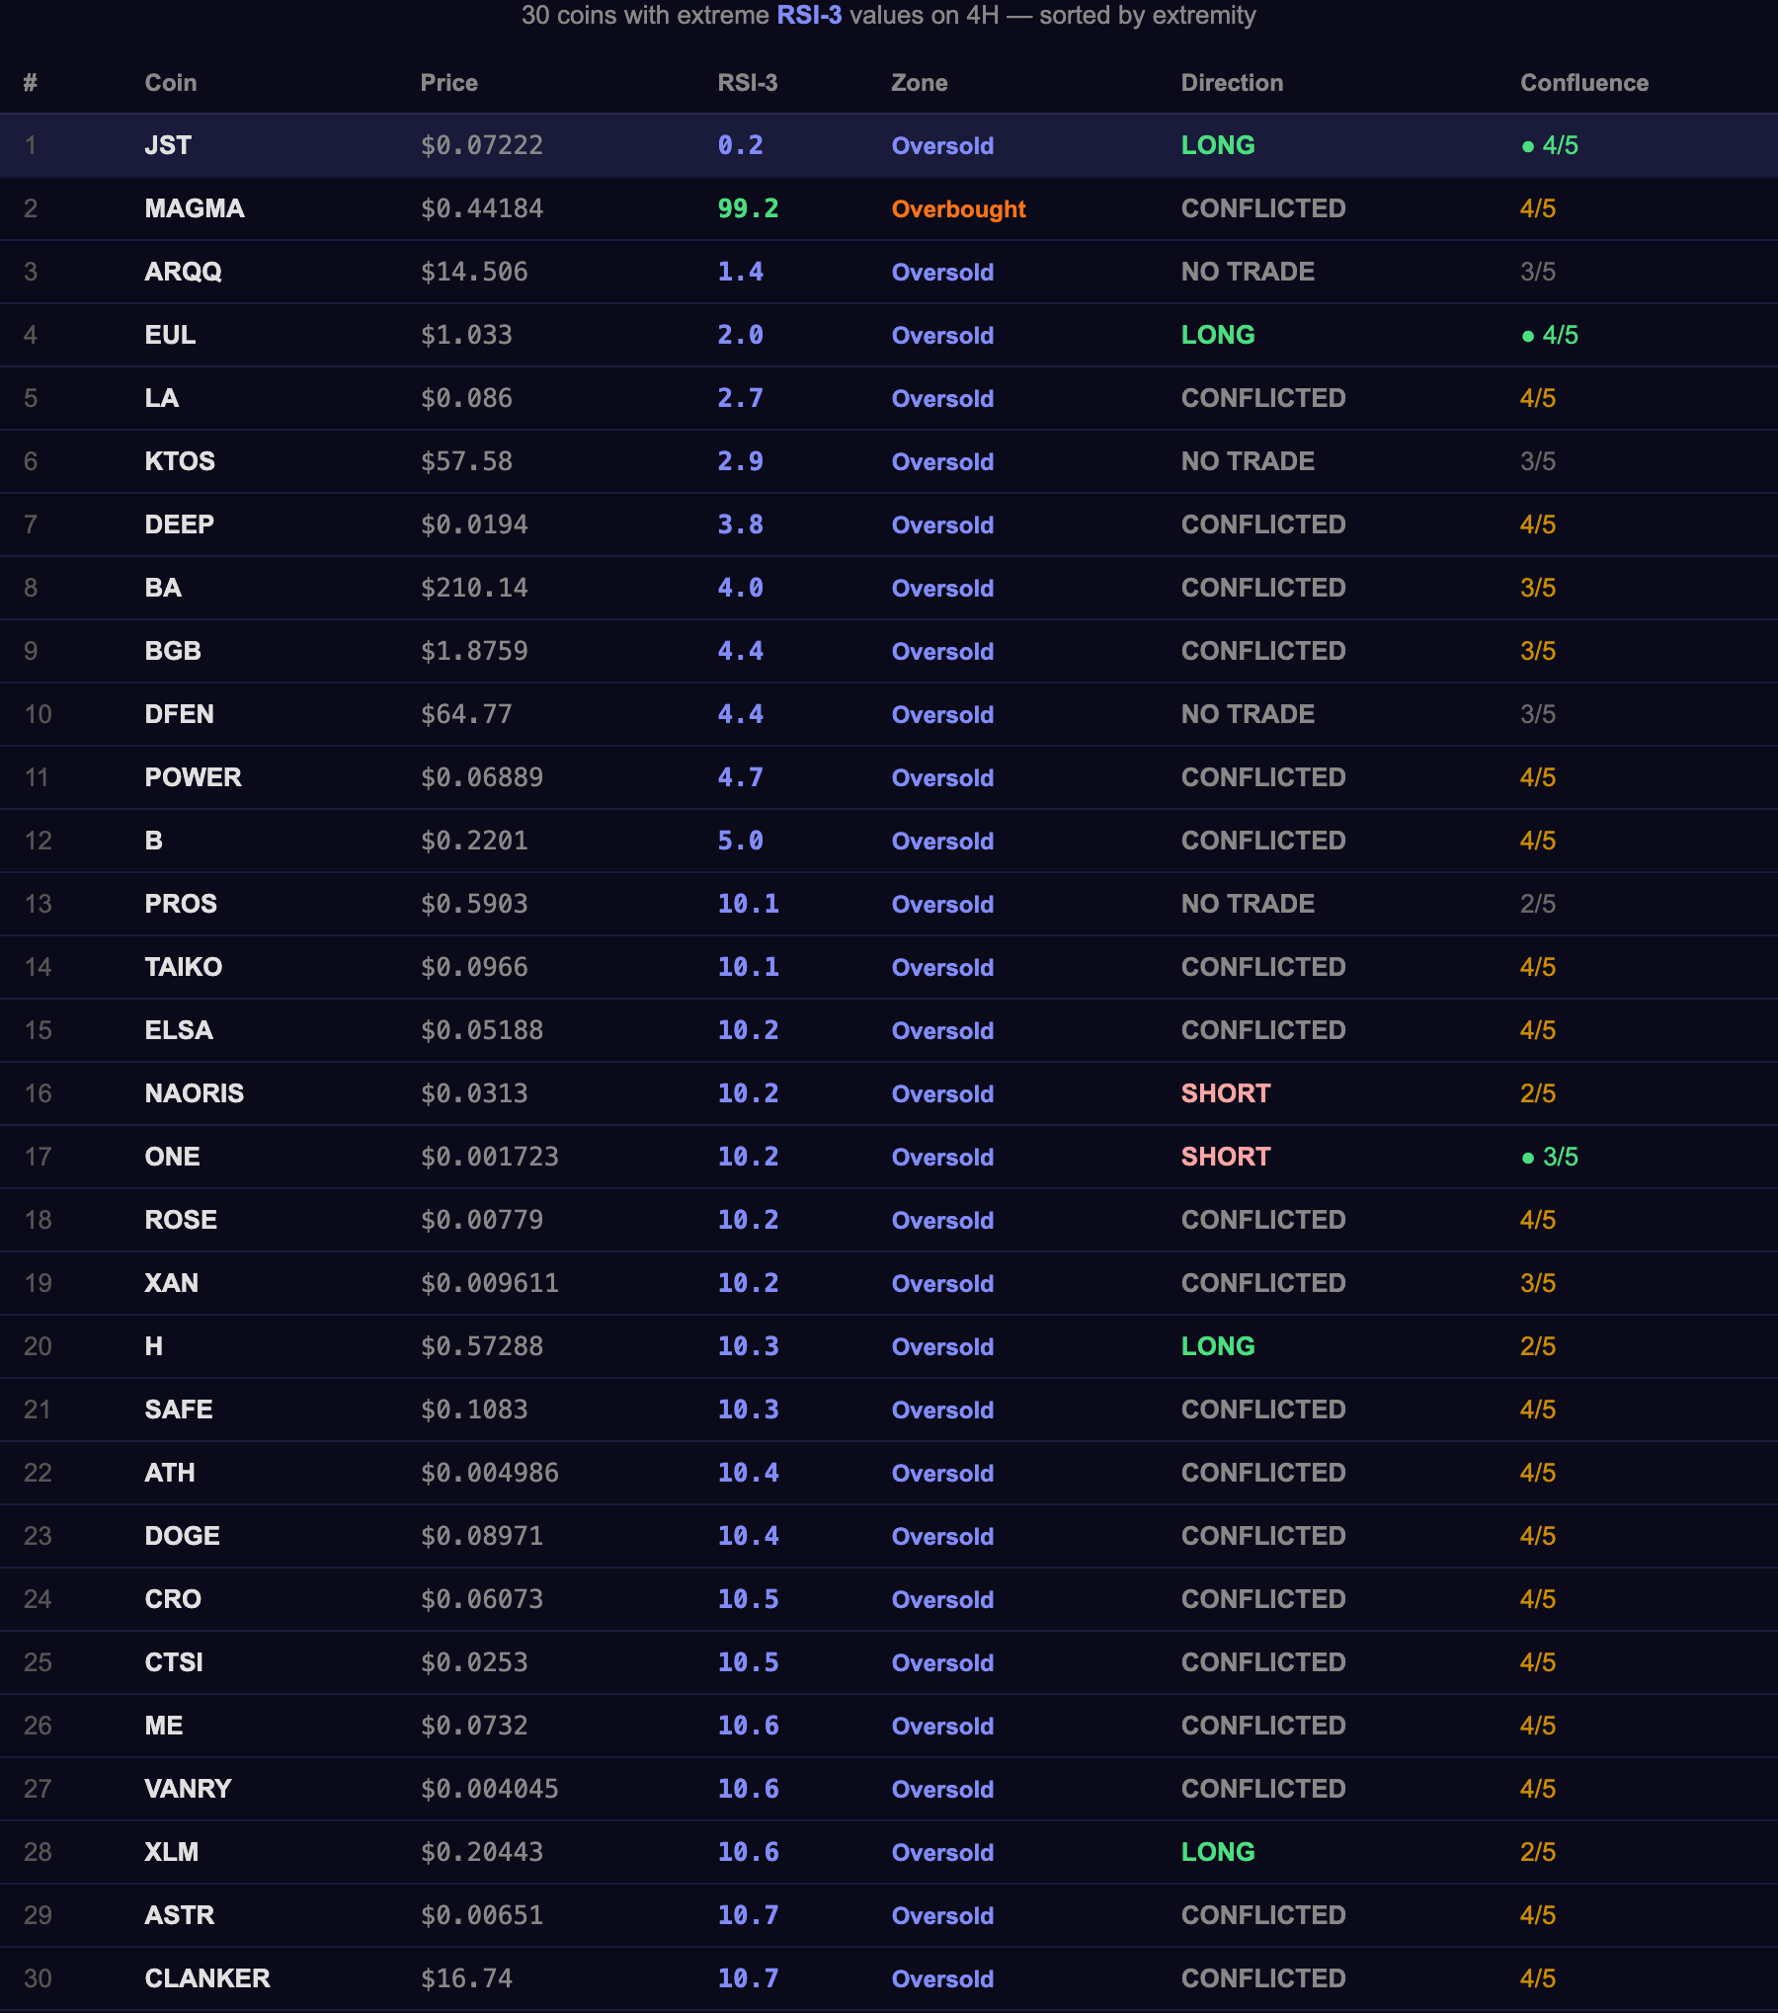
Task: Click the price $57.58 for KTOS
Action: tap(466, 462)
